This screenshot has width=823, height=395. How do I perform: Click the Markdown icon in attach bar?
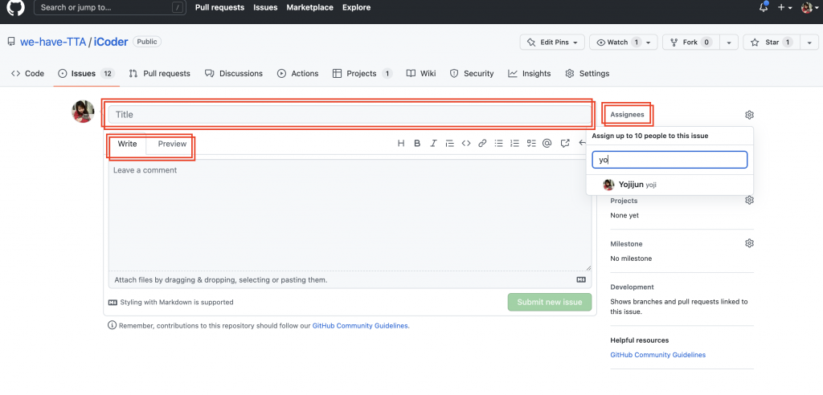coord(580,279)
